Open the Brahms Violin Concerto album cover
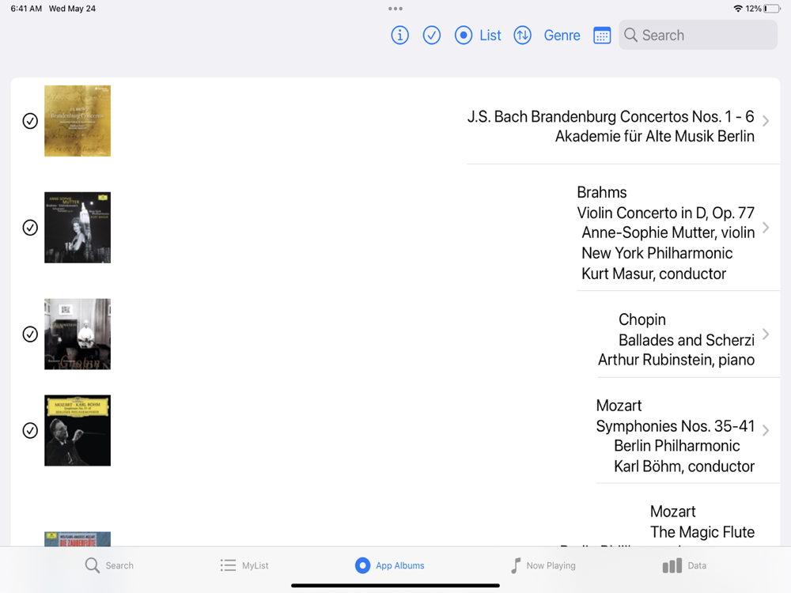 coord(78,228)
